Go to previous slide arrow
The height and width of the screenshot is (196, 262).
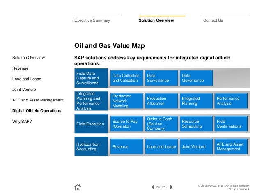click(153, 187)
